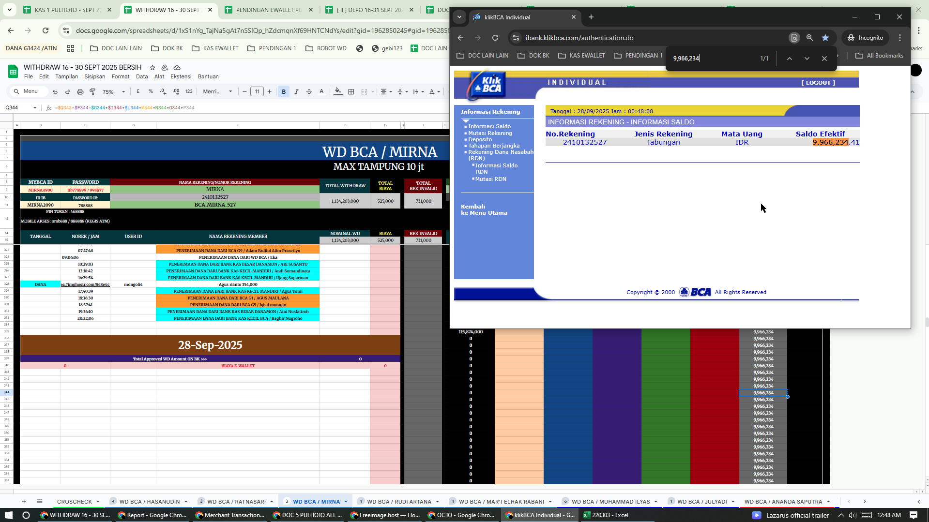
Task: Toggle strikethrough formatting
Action: (x=309, y=91)
